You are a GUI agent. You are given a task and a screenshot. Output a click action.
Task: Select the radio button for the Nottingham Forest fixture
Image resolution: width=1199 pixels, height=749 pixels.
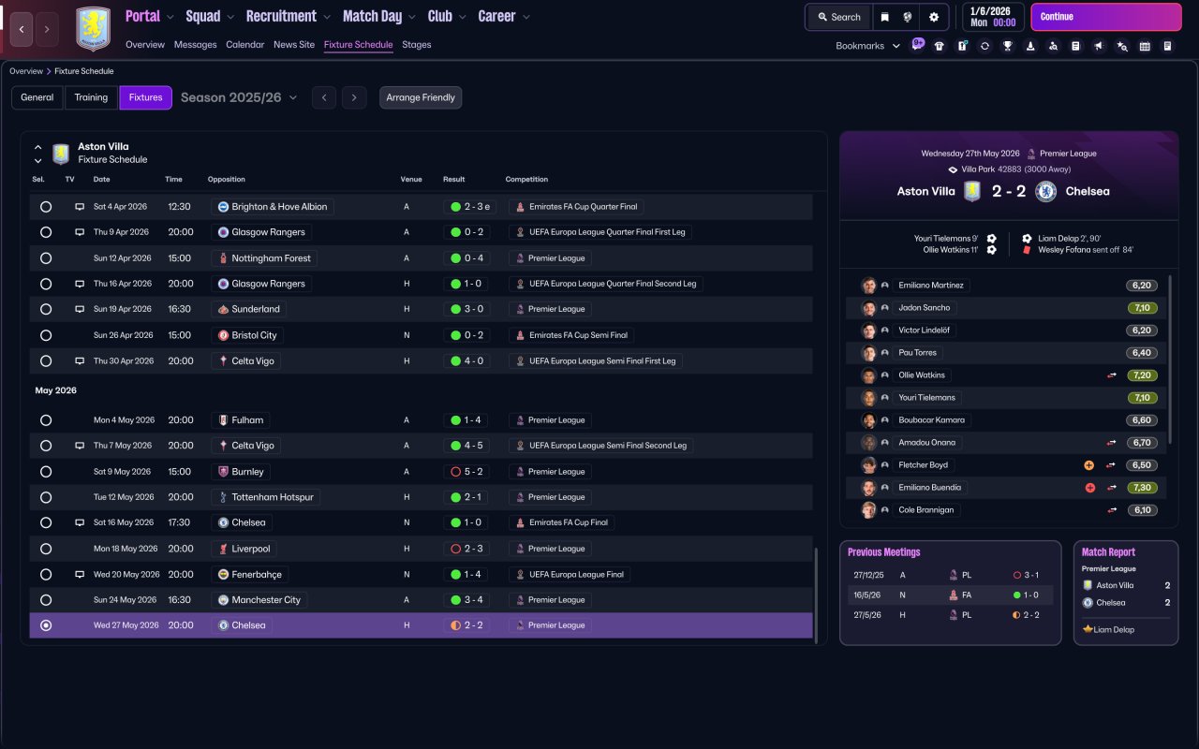coord(46,258)
